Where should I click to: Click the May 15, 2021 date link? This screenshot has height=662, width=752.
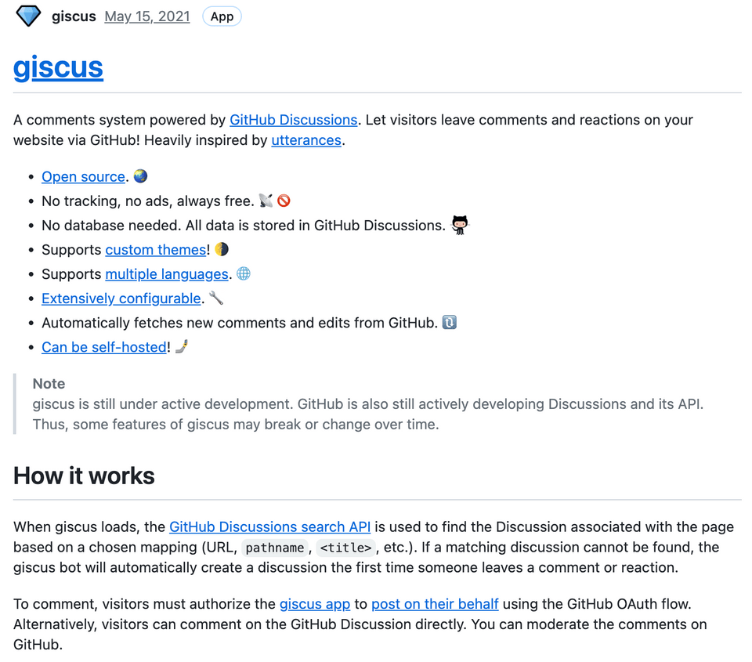point(147,16)
